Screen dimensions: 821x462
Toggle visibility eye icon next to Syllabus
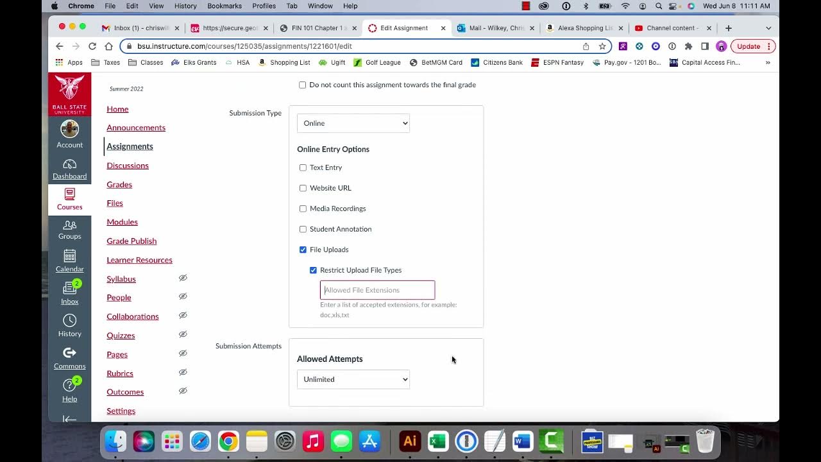[183, 278]
